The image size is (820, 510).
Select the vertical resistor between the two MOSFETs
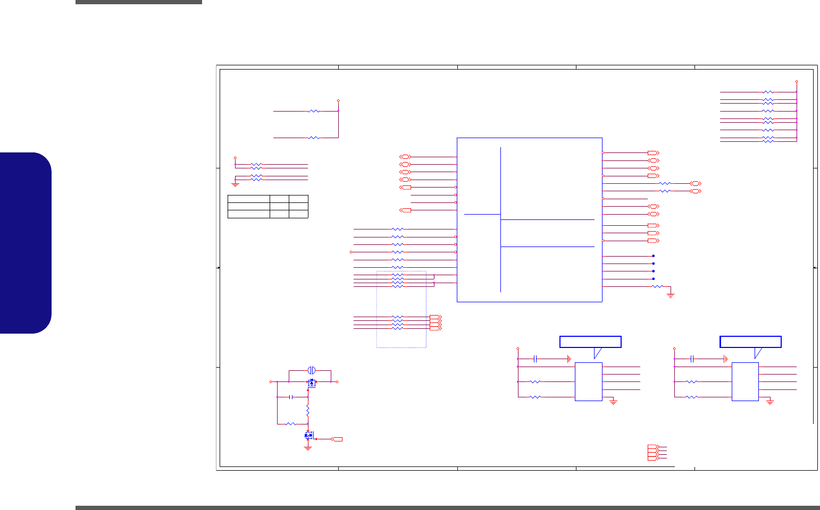click(308, 411)
